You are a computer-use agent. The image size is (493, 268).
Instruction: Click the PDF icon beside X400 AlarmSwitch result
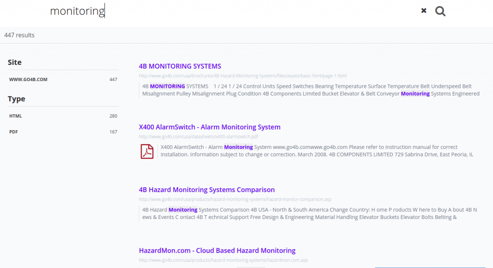click(x=147, y=151)
